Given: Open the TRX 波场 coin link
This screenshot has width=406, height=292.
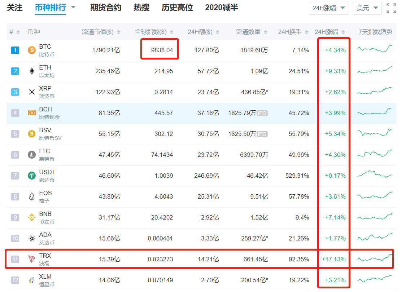Looking at the screenshot, I should click(45, 260).
